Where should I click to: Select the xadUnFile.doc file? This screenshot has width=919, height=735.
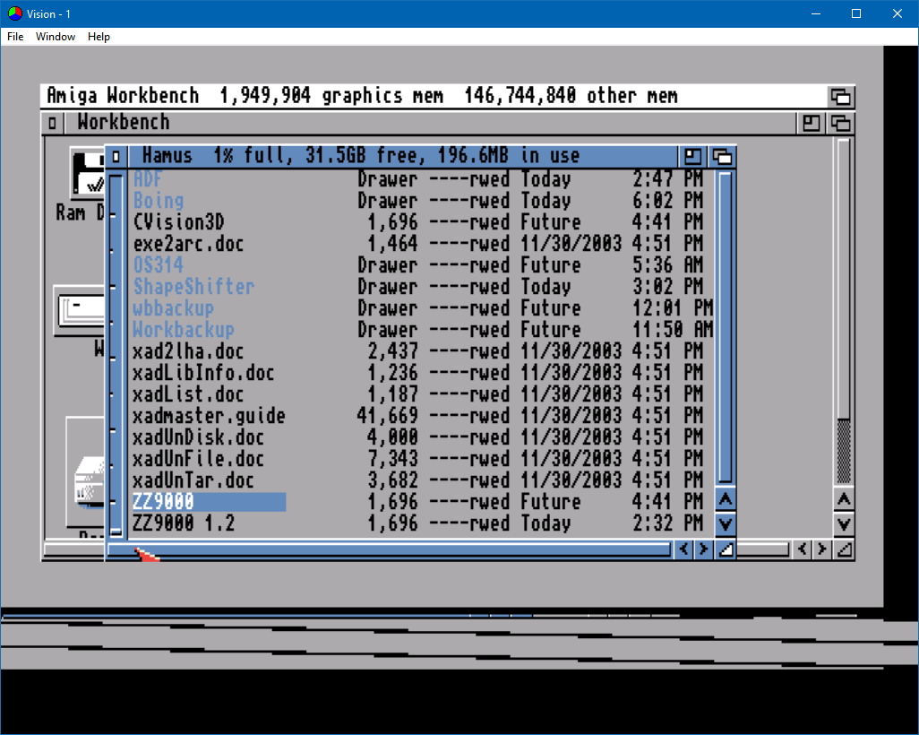198,459
